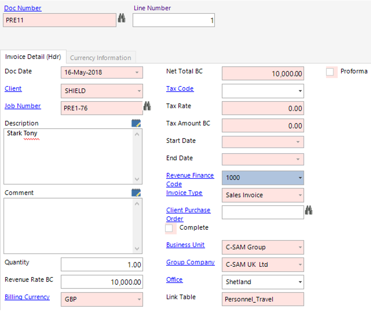Open the Tax Code dropdown

coord(300,91)
